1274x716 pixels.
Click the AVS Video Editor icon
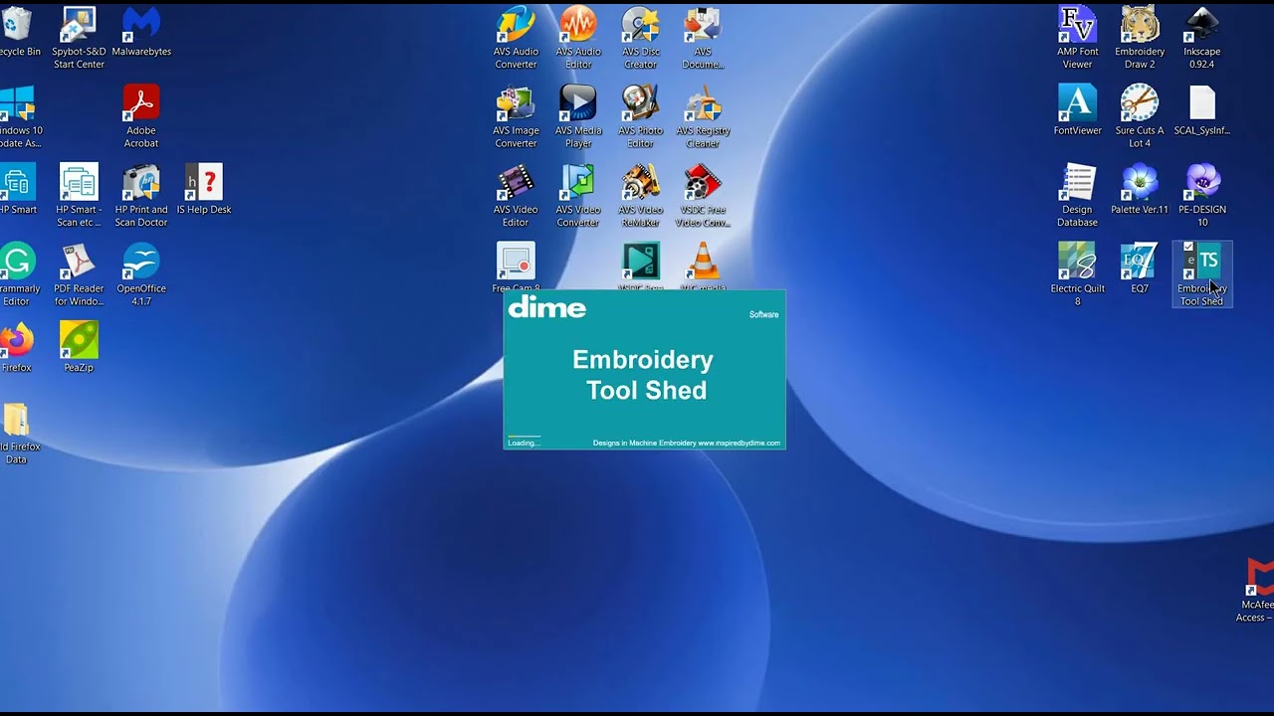[516, 195]
